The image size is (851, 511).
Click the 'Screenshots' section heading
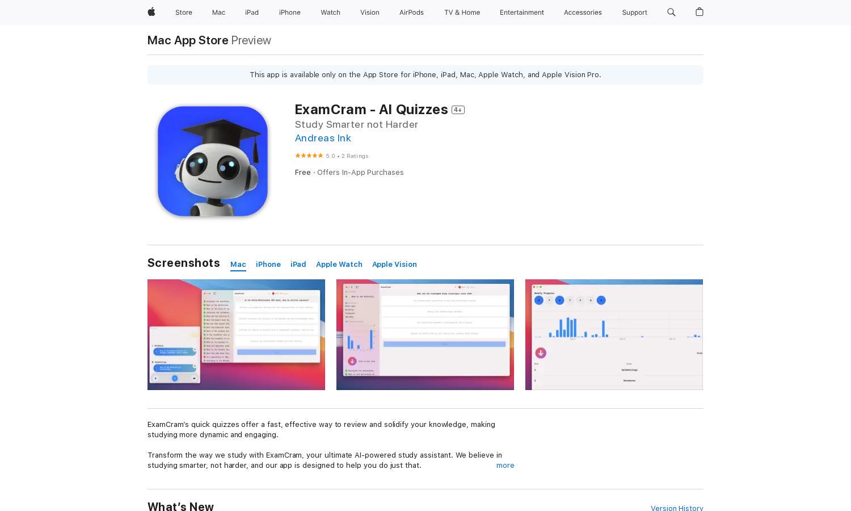pyautogui.click(x=184, y=263)
